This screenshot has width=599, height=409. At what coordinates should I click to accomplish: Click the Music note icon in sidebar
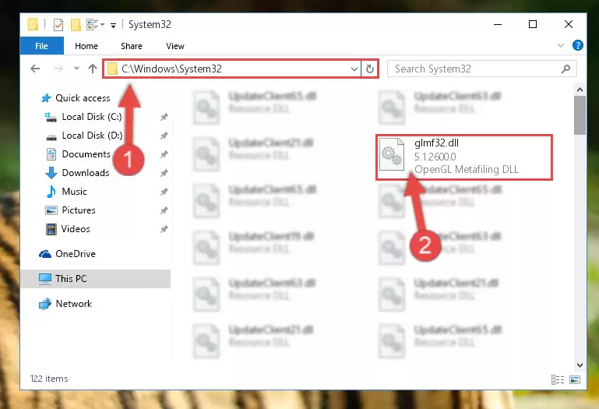point(51,192)
